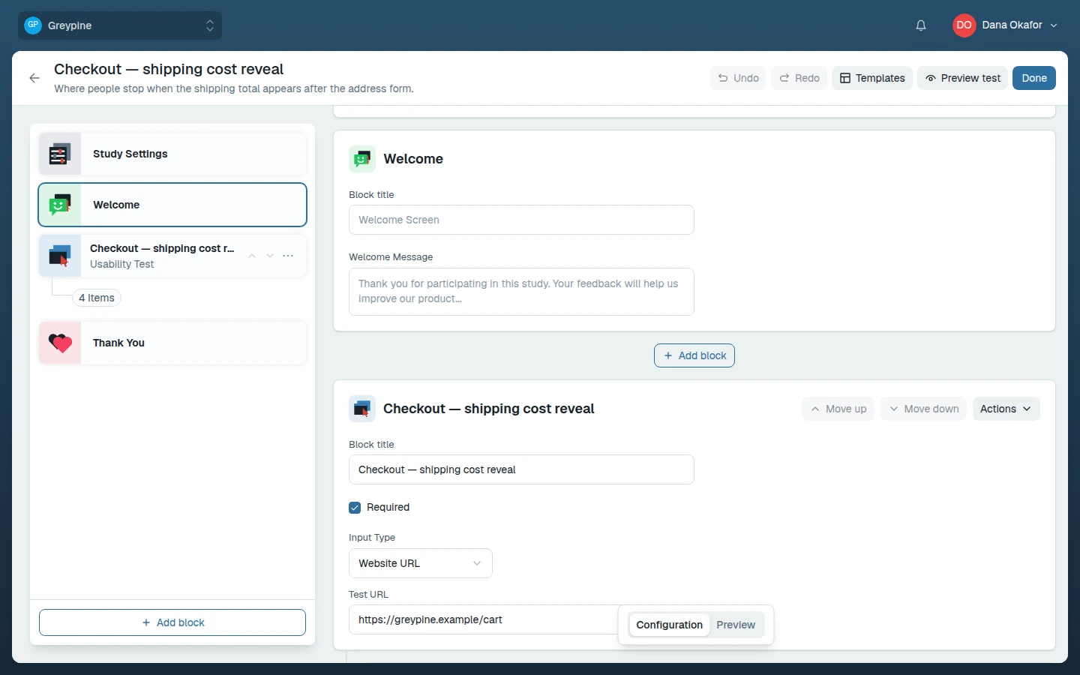Image resolution: width=1080 pixels, height=675 pixels.
Task: Click Preview test button
Action: pyautogui.click(x=963, y=78)
